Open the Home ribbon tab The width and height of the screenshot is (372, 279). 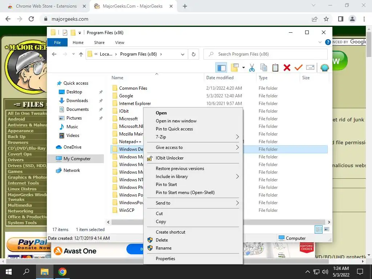click(78, 43)
